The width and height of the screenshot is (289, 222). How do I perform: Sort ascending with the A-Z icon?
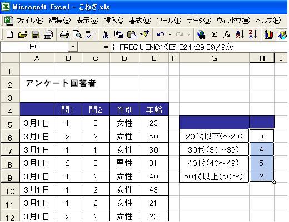(x=240, y=34)
